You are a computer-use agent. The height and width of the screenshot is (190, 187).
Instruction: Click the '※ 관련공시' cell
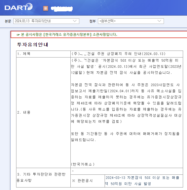point(88,181)
